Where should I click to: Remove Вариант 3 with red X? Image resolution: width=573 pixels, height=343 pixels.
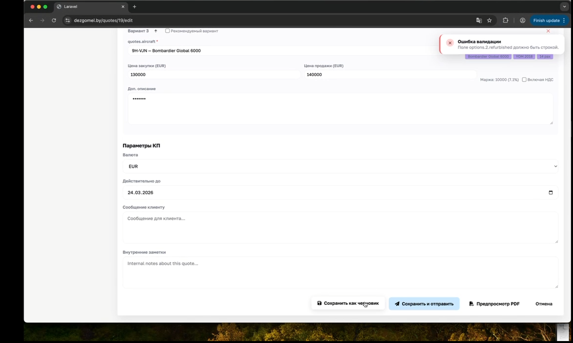(x=548, y=31)
